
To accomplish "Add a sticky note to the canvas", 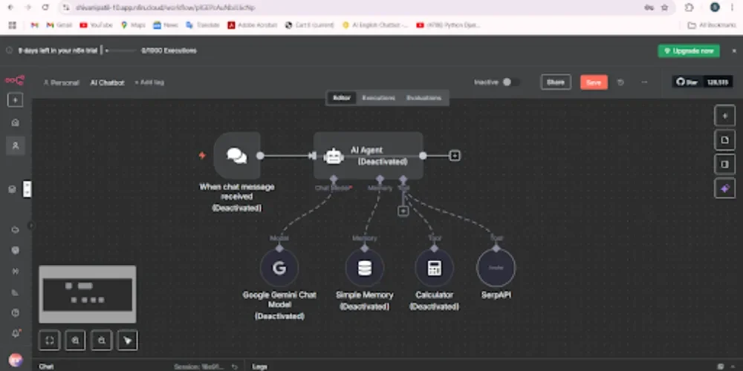I will [x=725, y=139].
